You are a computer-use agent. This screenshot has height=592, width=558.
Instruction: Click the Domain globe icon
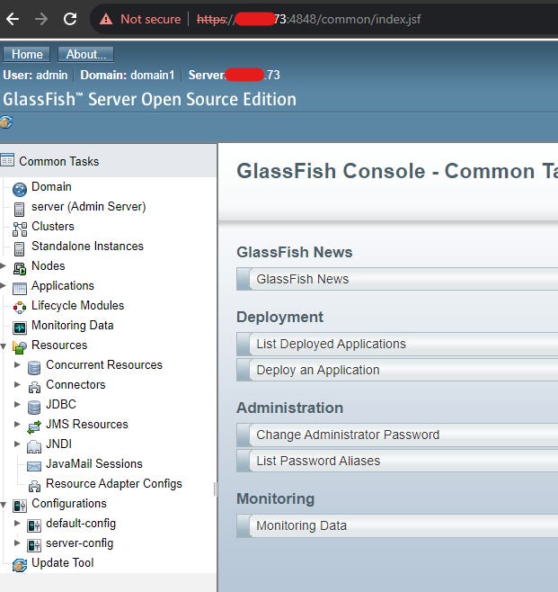[20, 189]
